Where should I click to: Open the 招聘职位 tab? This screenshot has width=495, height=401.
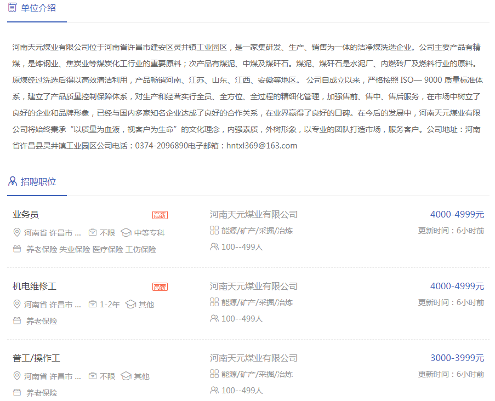point(37,182)
